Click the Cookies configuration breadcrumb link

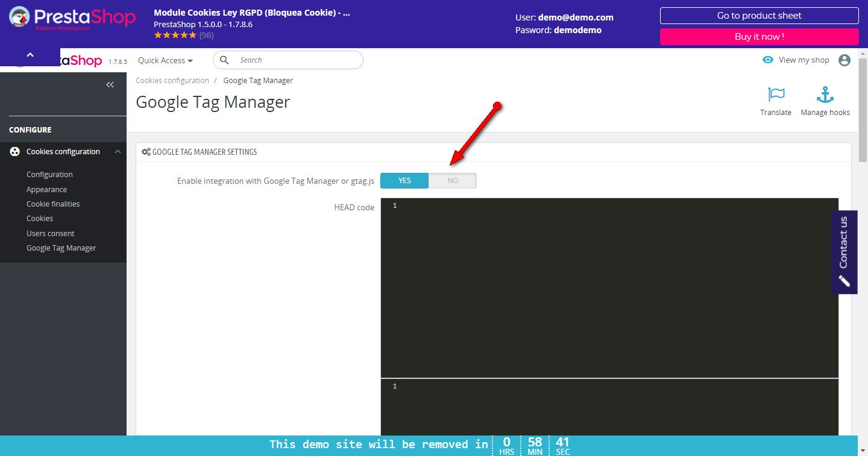(x=172, y=81)
